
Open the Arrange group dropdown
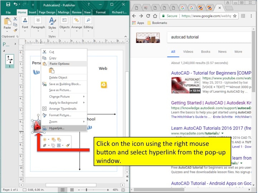point(77,24)
